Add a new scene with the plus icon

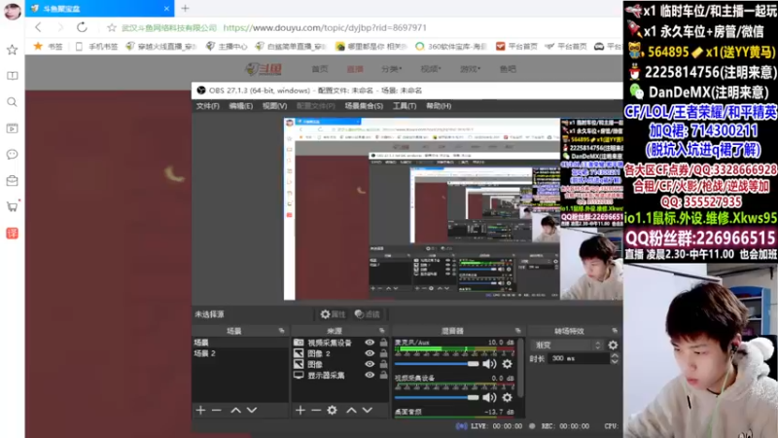tap(200, 410)
